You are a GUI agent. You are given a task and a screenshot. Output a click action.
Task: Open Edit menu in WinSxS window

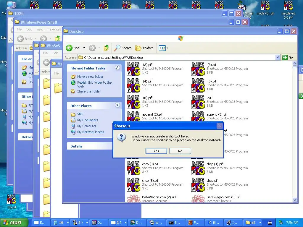pos(55,53)
